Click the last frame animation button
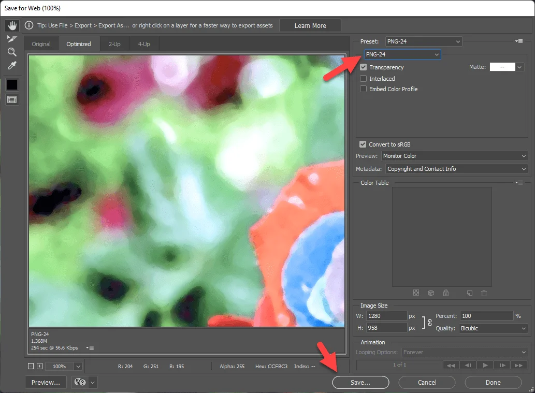This screenshot has height=393, width=535. [x=518, y=365]
